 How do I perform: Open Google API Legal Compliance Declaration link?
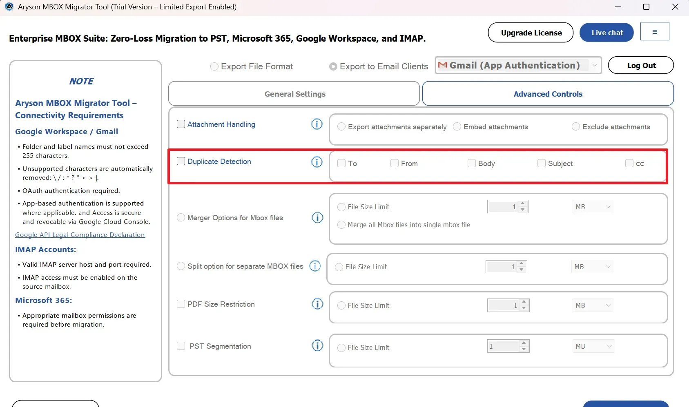(80, 234)
